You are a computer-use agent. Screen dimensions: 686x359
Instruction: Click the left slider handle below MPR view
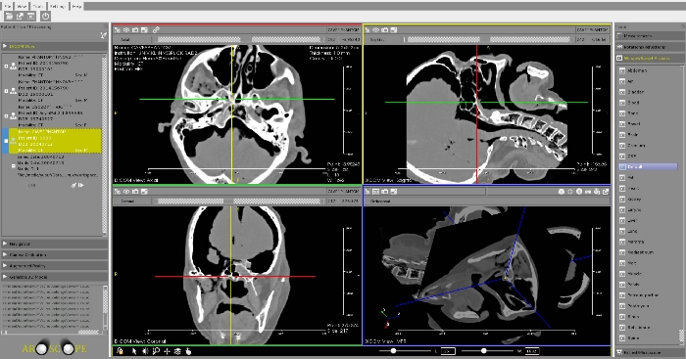pyautogui.click(x=393, y=351)
